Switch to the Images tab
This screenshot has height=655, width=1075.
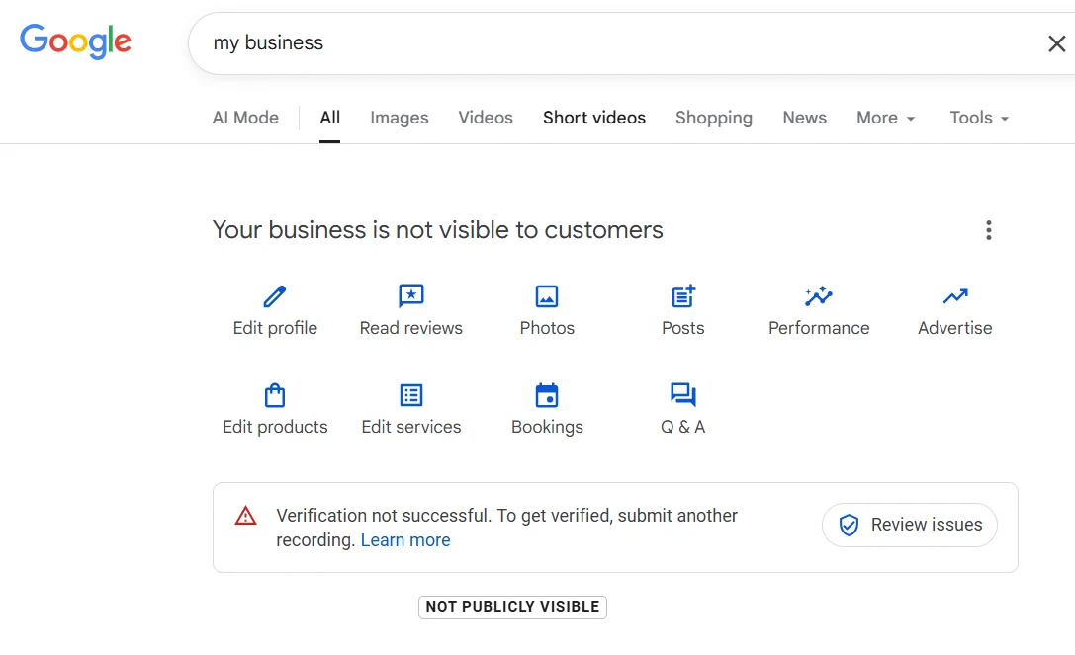tap(399, 118)
